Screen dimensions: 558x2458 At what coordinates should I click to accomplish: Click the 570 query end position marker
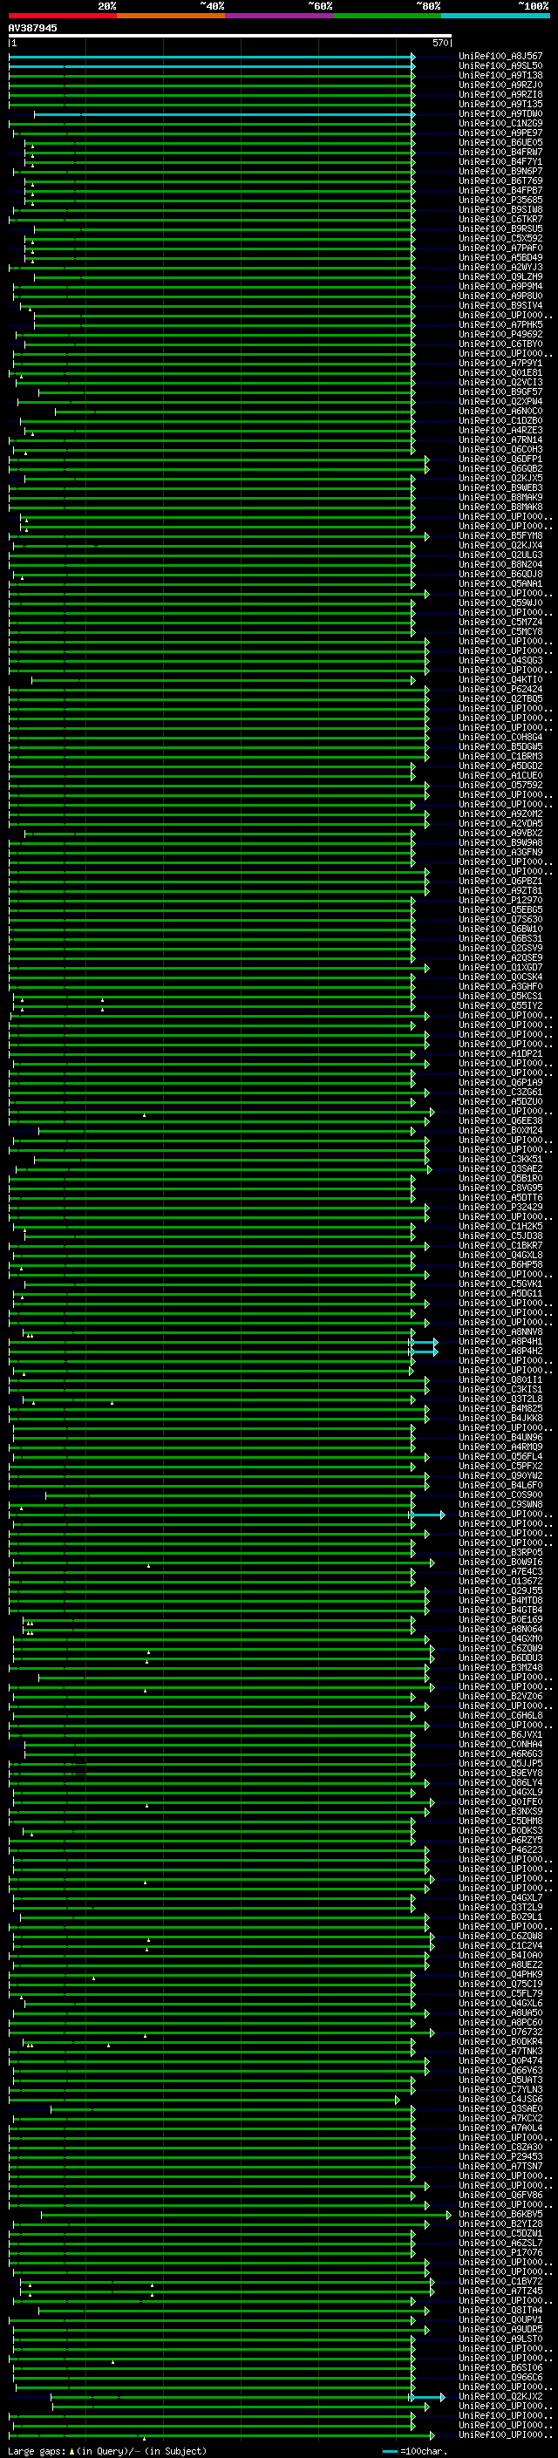click(440, 43)
